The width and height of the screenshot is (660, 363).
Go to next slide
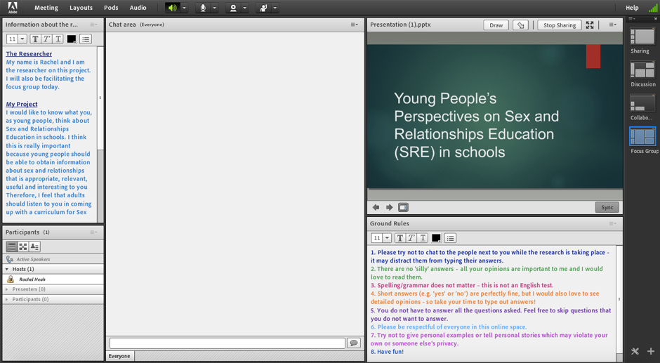point(390,207)
